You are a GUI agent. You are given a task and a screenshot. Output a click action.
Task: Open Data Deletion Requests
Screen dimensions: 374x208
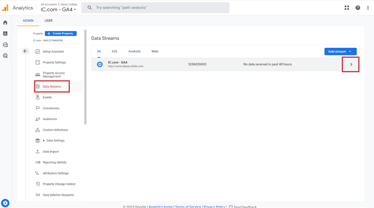point(59,195)
